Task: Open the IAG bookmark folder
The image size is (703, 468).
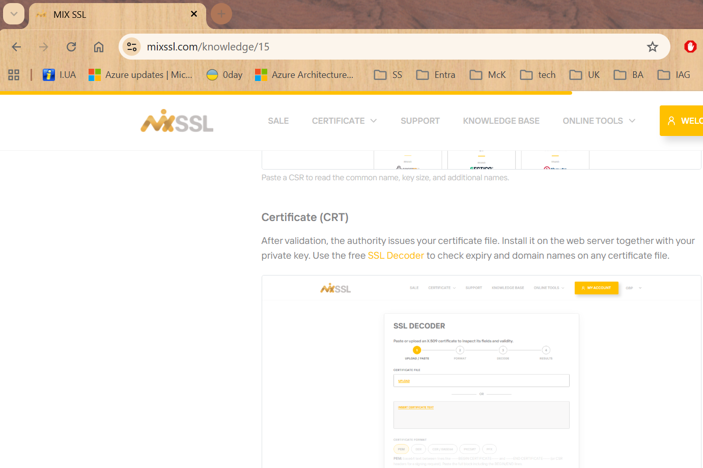Action: [x=674, y=75]
